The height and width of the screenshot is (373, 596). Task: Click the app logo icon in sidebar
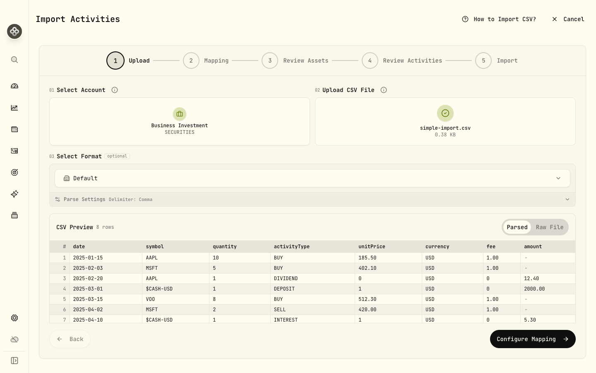point(14,31)
